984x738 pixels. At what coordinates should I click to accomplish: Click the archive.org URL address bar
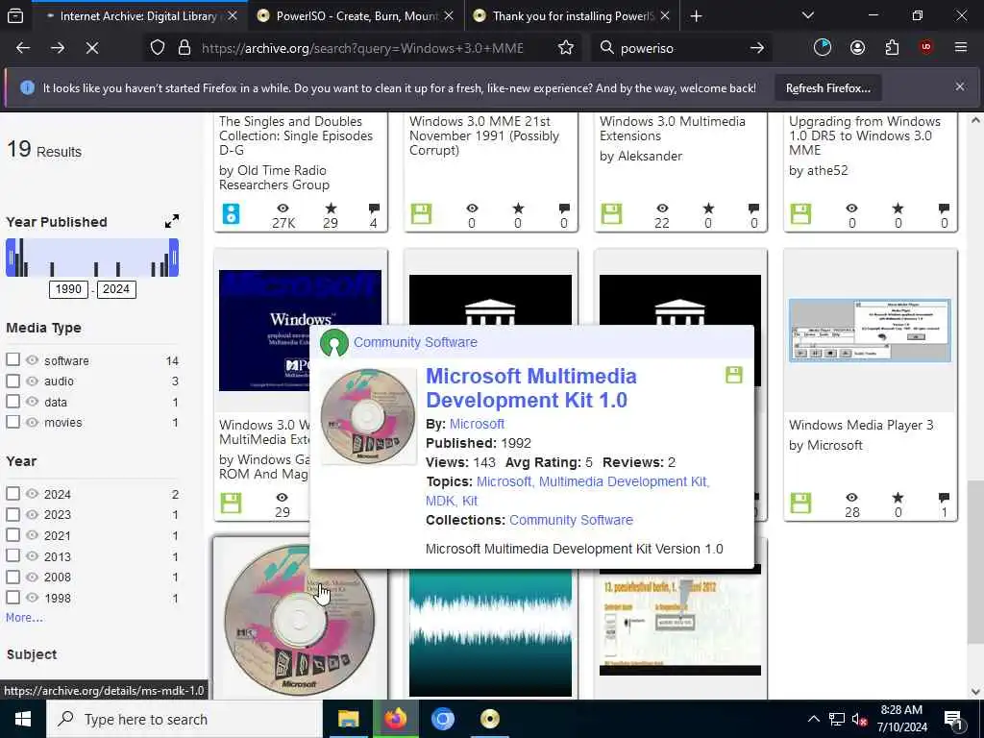pyautogui.click(x=362, y=48)
